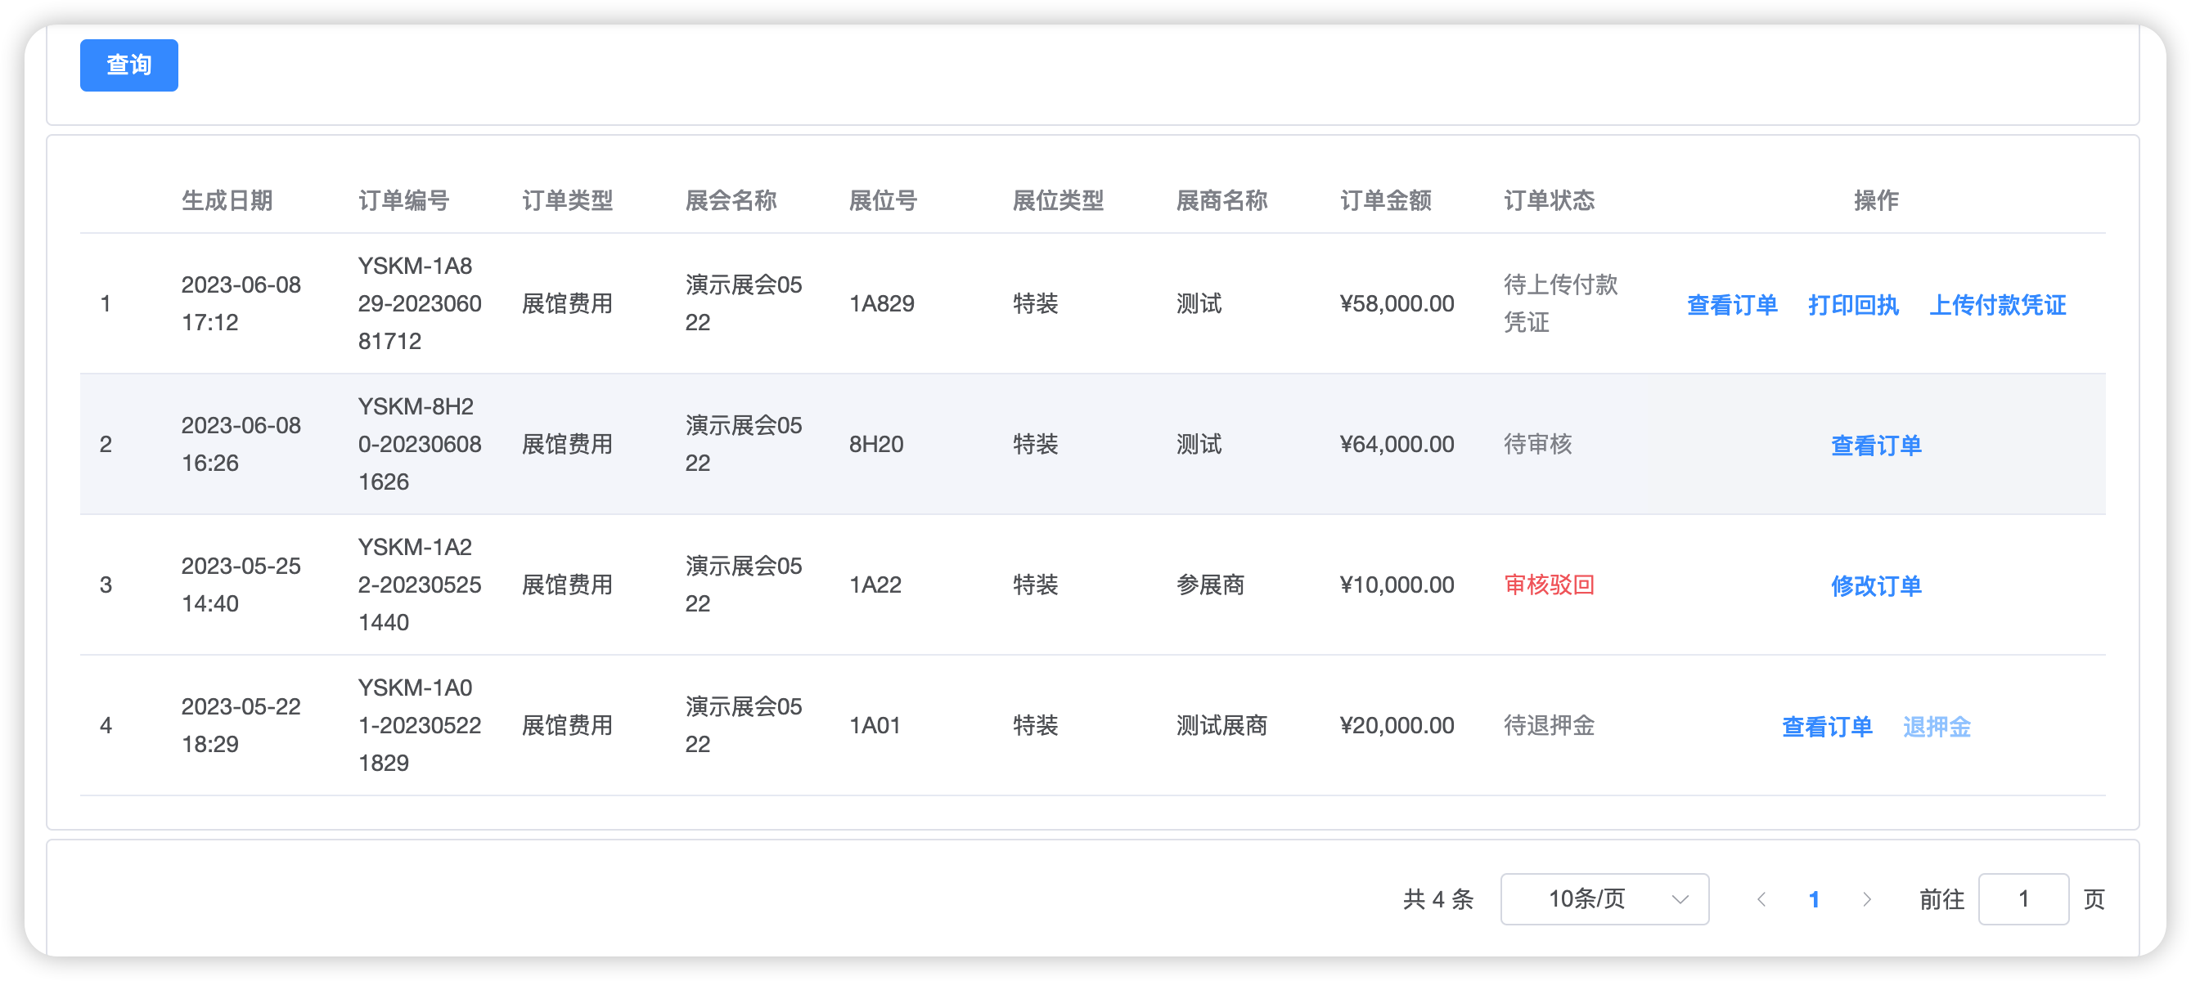Click the 共 4 条 total count text

tap(1437, 898)
